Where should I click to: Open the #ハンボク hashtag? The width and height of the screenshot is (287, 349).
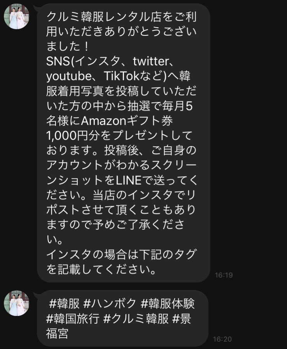coord(110,304)
